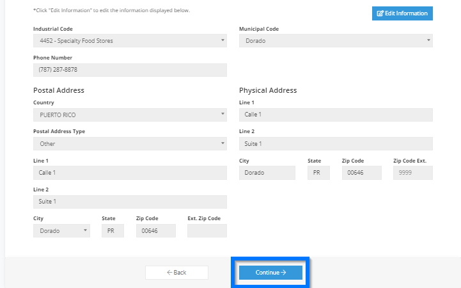Screen dimensions: 461x288
Task: Click the Physical Address State field
Action: [x=318, y=173]
